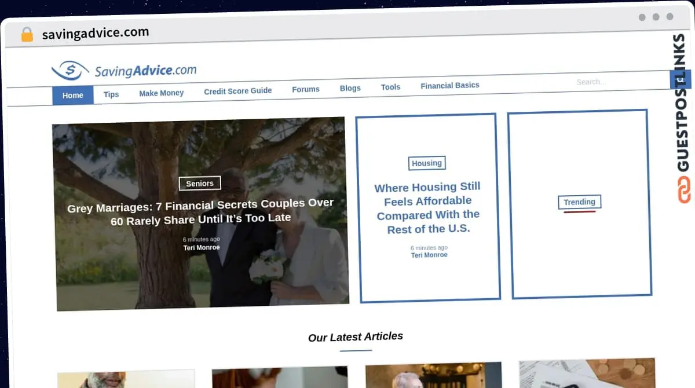Click the SavingAdvice.com logo
Screen dimensions: 695x388
[x=124, y=71]
